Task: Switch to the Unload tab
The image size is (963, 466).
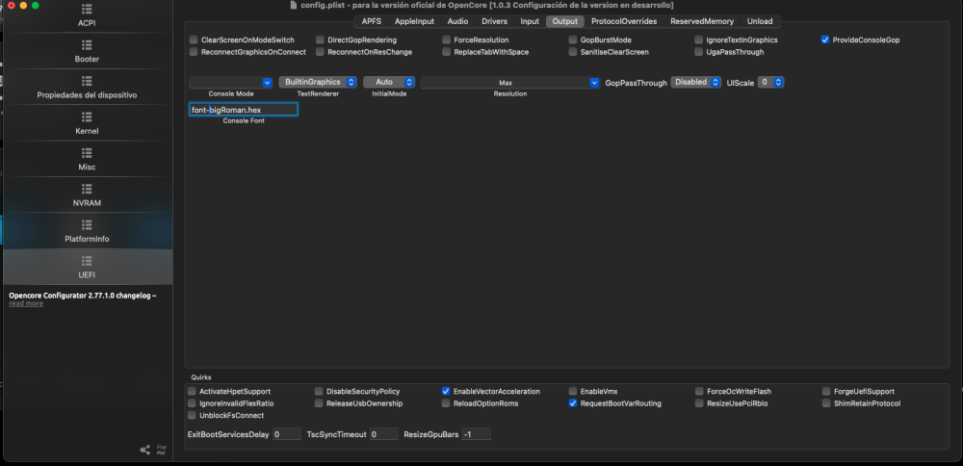Action: click(x=760, y=21)
